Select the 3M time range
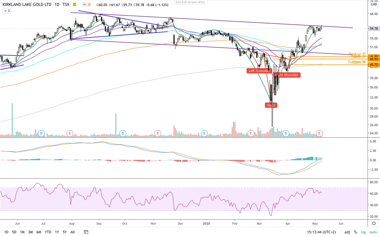Image resolution: width=380 pixels, height=237 pixels. (30, 232)
